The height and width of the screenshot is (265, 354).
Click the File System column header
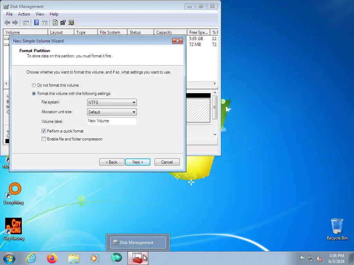click(x=112, y=32)
